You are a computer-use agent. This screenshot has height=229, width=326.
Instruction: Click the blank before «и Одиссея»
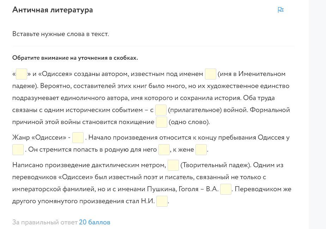tap(22, 74)
